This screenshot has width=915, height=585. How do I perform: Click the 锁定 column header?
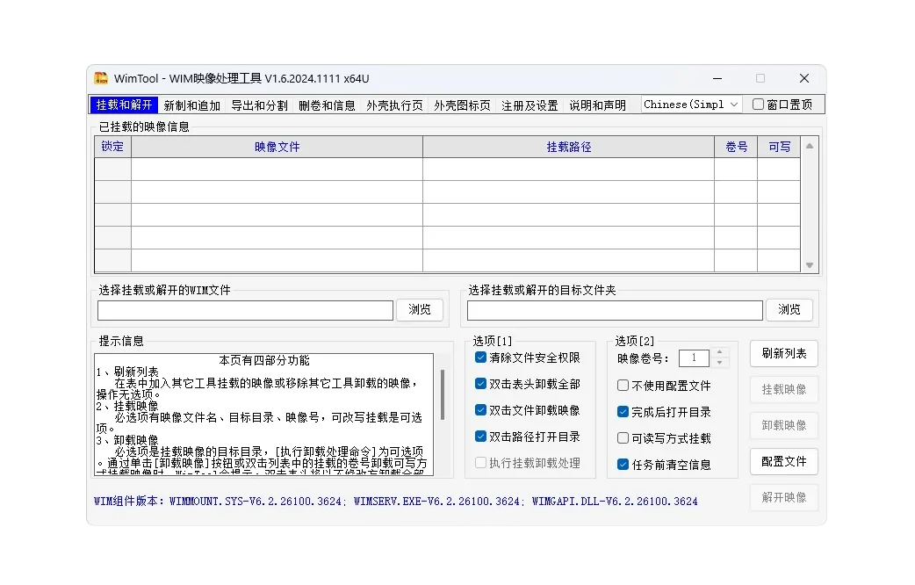pos(112,147)
